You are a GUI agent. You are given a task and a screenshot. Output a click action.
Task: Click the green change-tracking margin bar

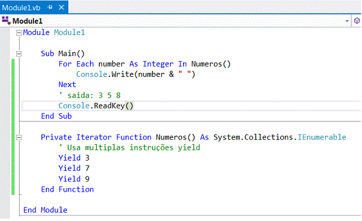click(x=13, y=127)
